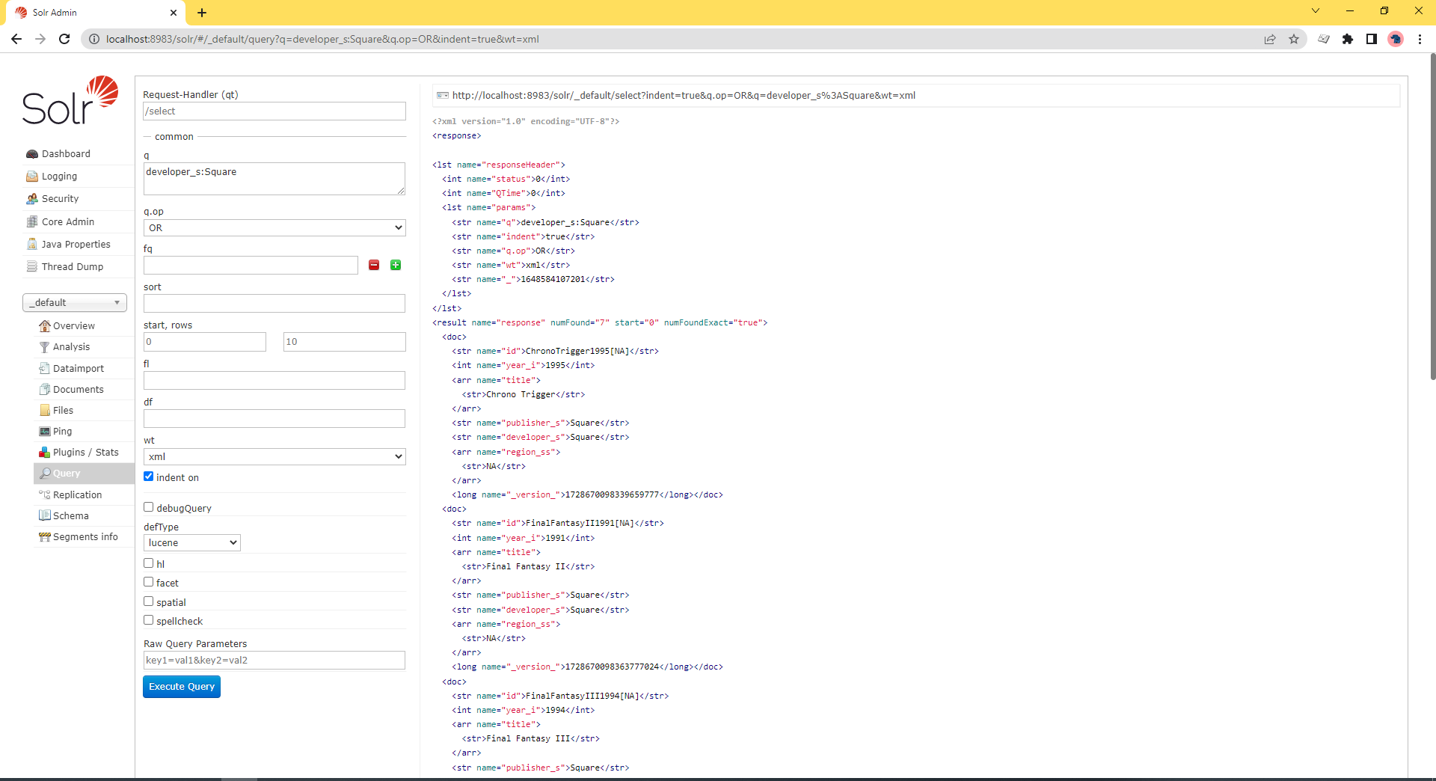Click the Execute Query button
The height and width of the screenshot is (781, 1436).
(x=182, y=687)
